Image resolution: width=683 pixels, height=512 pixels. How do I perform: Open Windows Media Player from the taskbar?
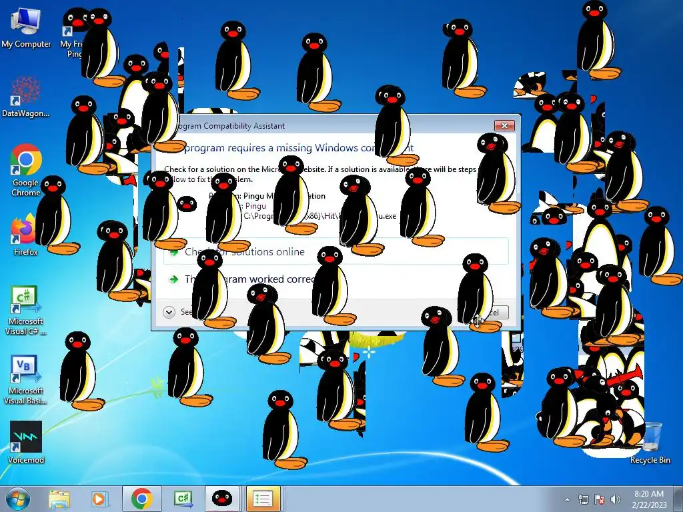[99, 499]
